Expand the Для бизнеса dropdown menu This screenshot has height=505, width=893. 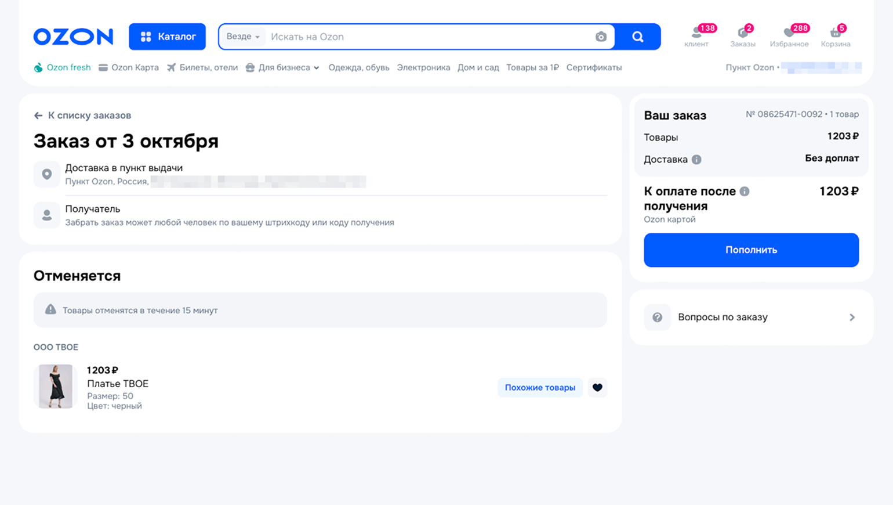pyautogui.click(x=317, y=68)
